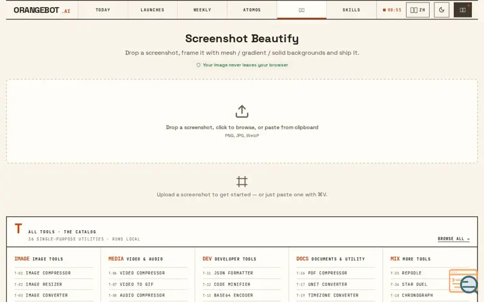
Task: Open T-06 Video Compressor
Action: (x=148, y=273)
